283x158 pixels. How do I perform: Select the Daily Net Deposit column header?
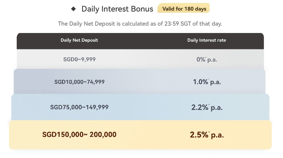point(79,40)
